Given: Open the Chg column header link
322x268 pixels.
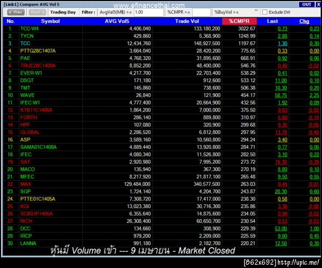Looking at the screenshot, I should pyautogui.click(x=304, y=21).
